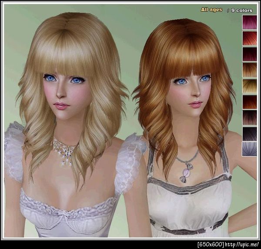Select the pink hair color swatch

click(x=250, y=22)
